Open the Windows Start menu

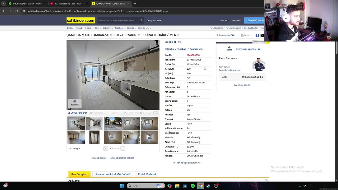pyautogui.click(x=122, y=186)
